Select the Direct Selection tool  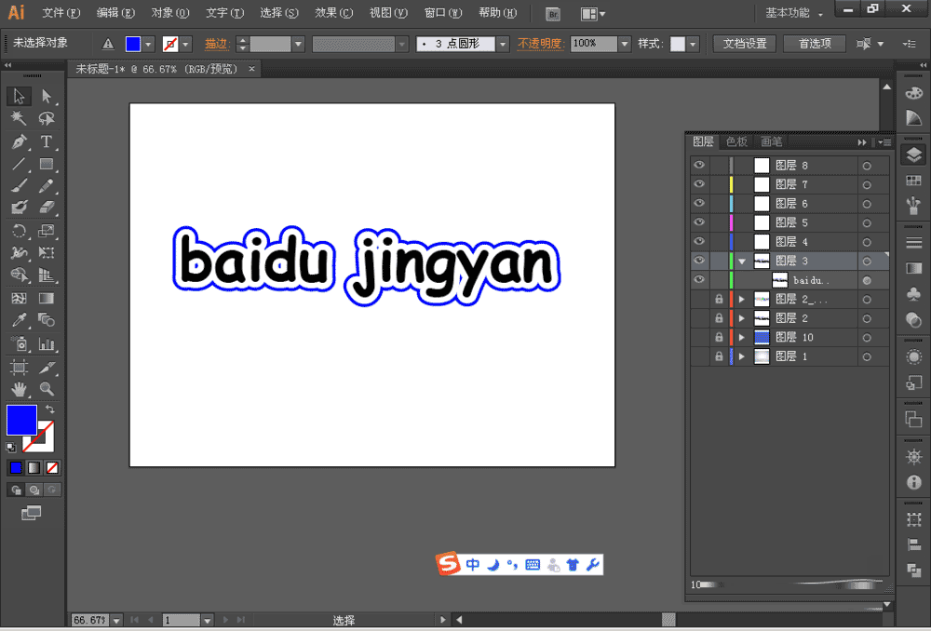coord(47,96)
